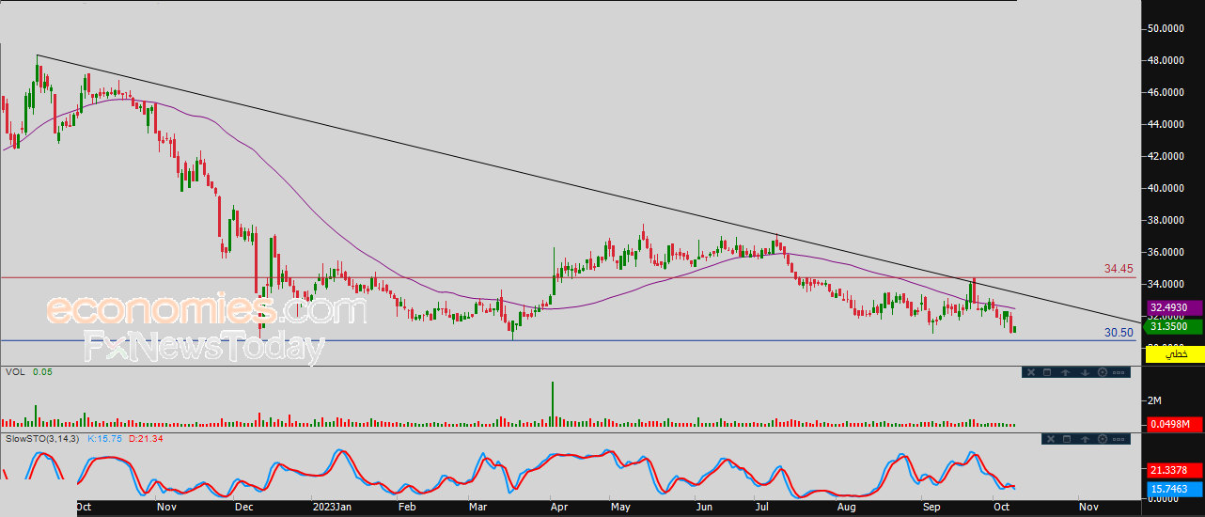Image resolution: width=1205 pixels, height=517 pixels.
Task: Open VOL panel settings gear
Action: 1103,372
